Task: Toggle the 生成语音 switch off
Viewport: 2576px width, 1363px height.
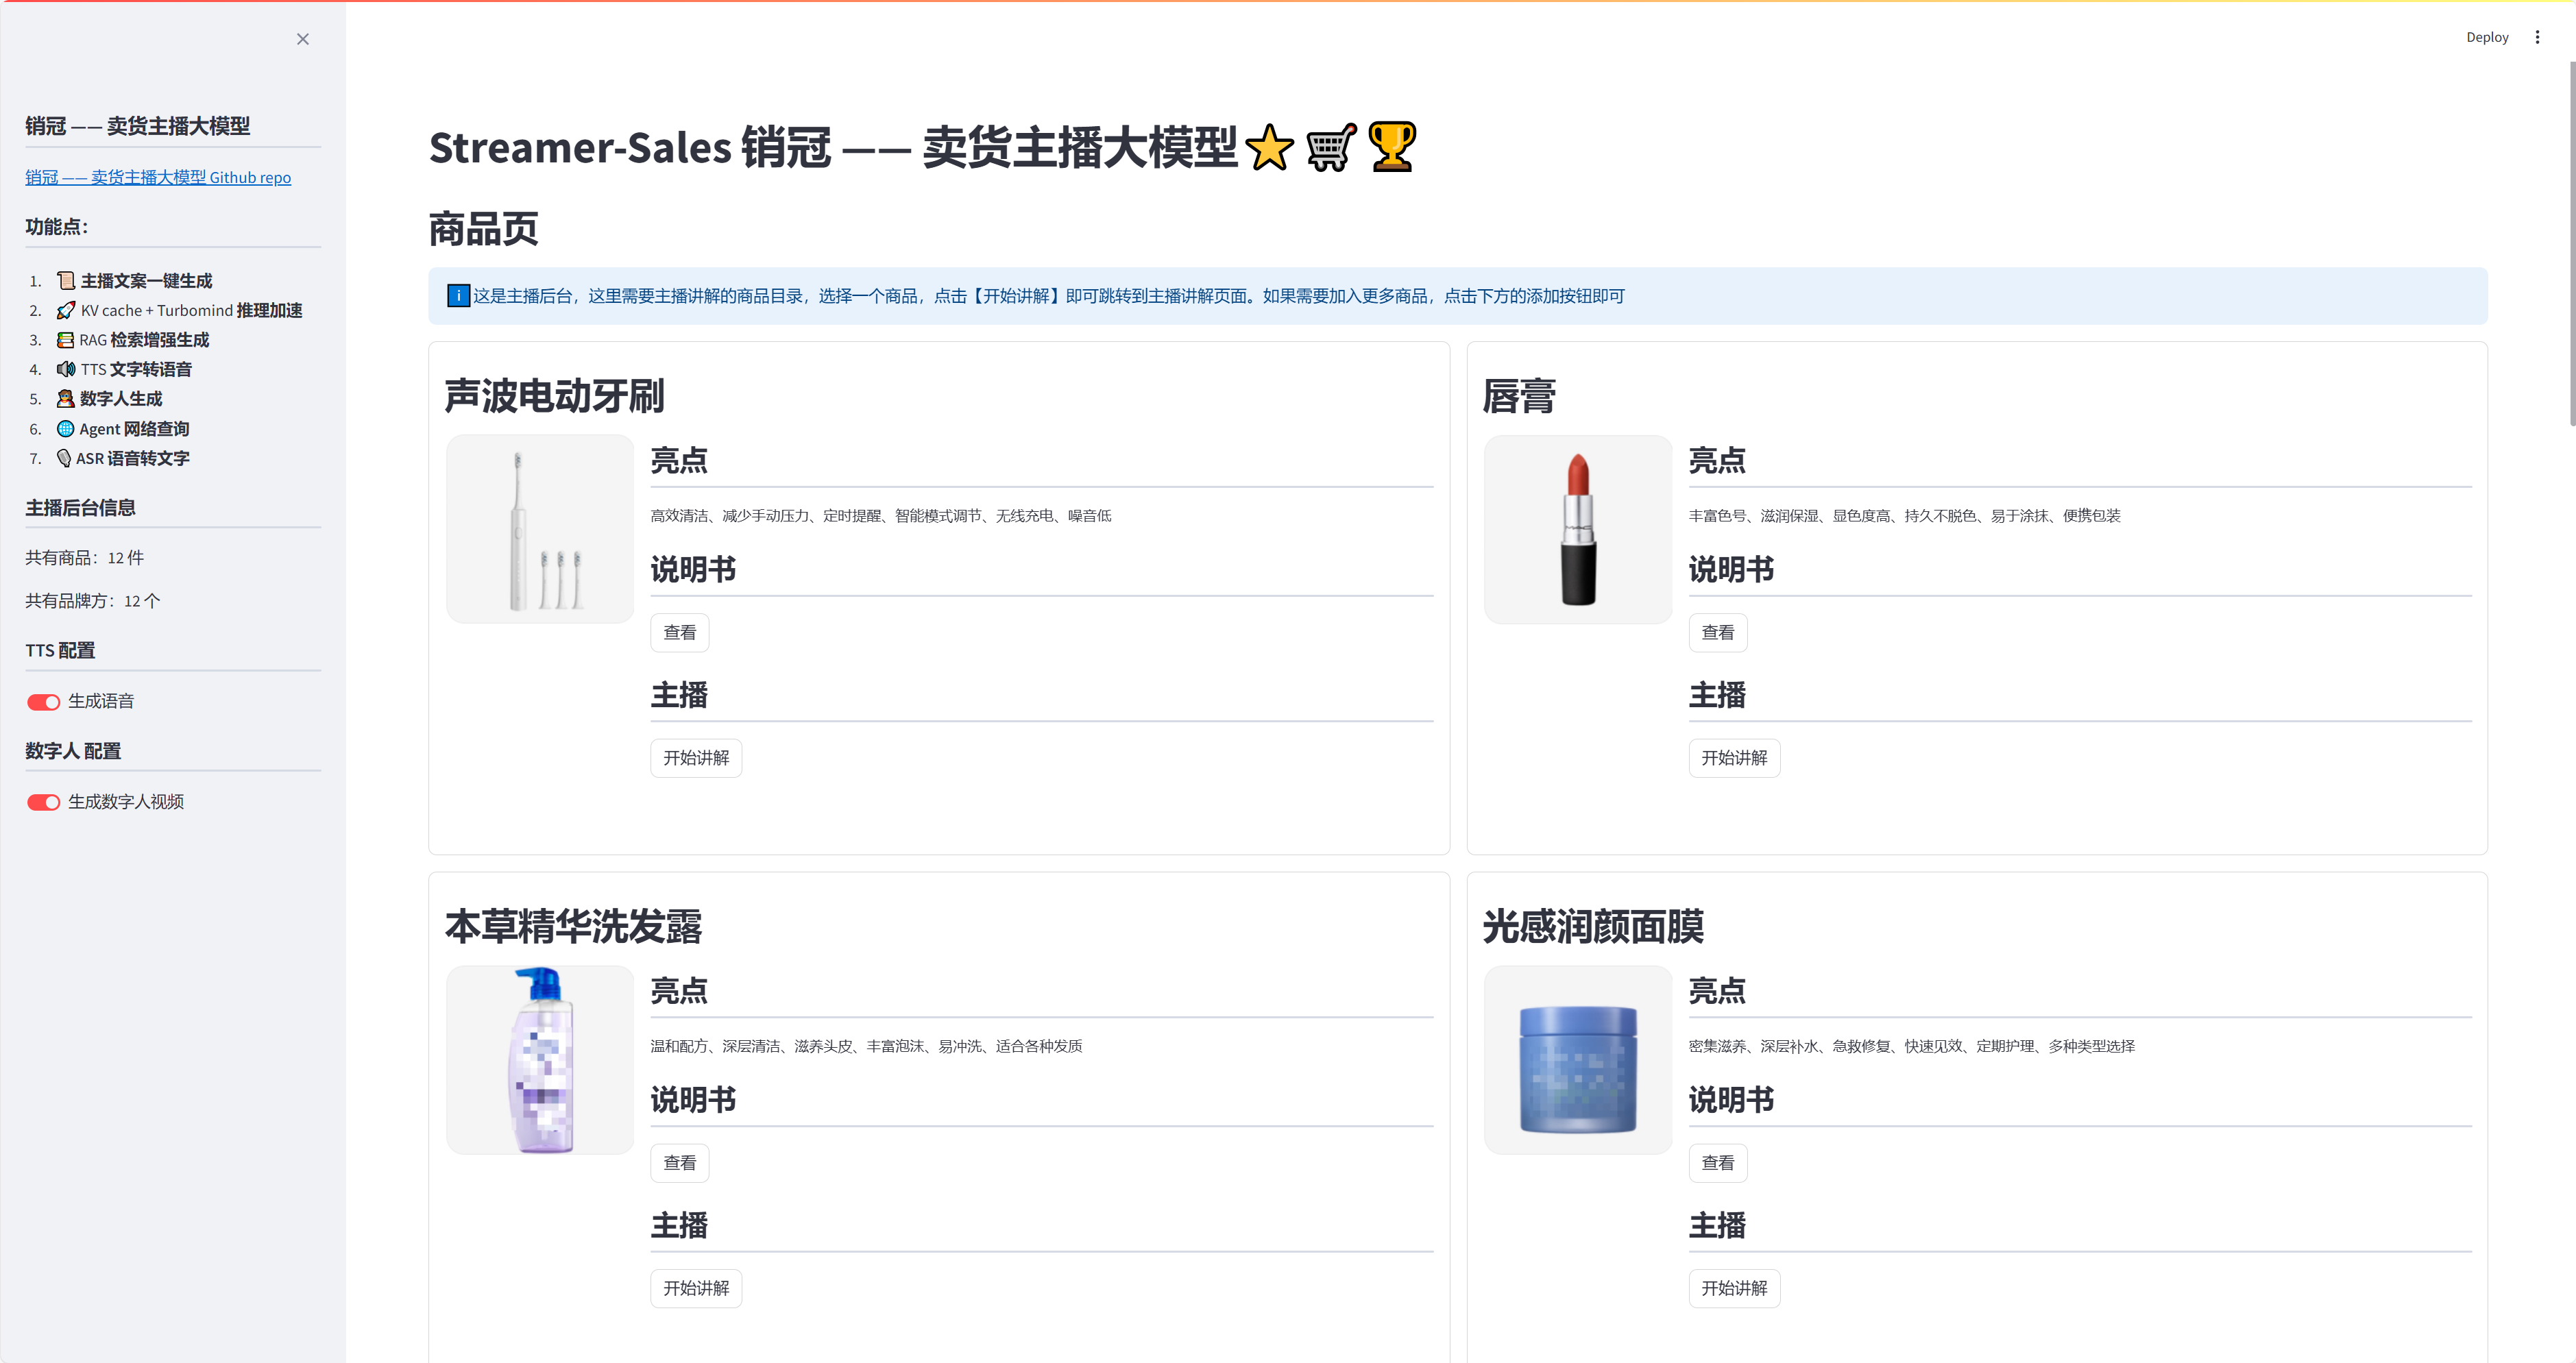Action: coord(43,702)
